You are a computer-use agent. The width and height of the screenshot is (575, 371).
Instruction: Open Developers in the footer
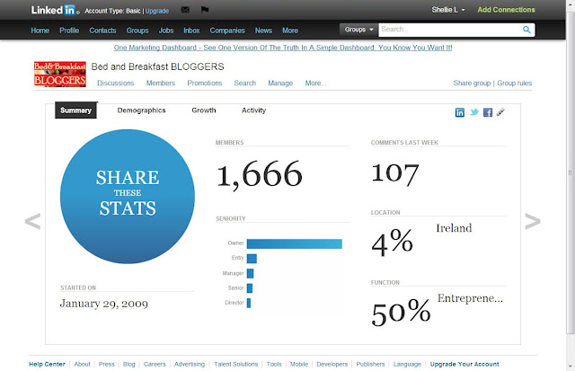point(332,364)
